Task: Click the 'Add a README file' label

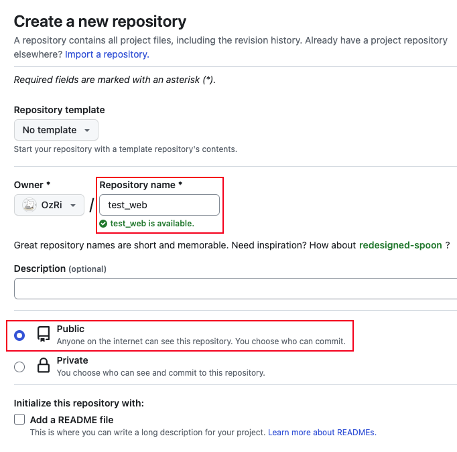Action: click(72, 420)
